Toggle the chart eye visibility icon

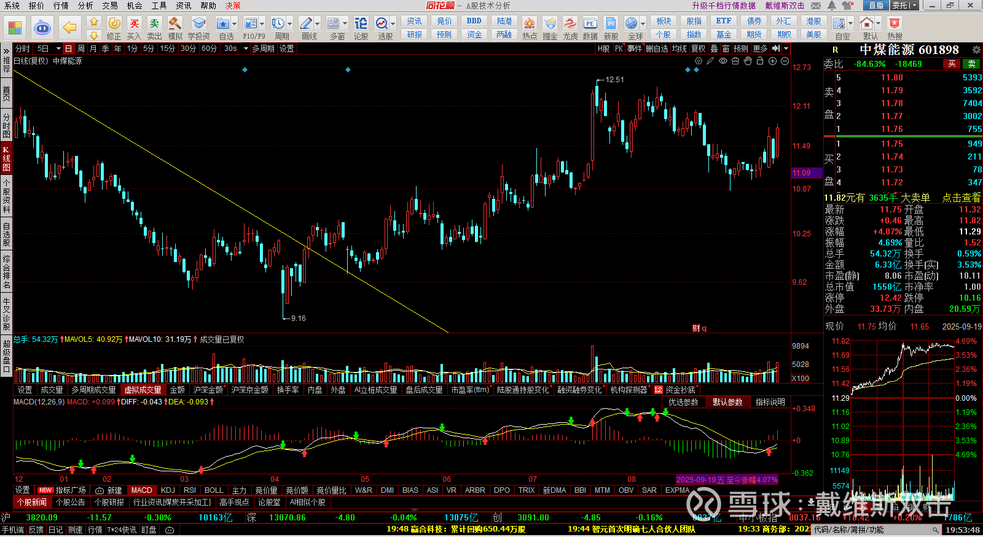[723, 61]
